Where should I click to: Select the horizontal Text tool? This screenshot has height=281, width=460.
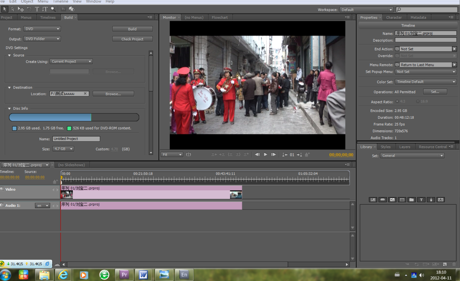(x=37, y=9)
